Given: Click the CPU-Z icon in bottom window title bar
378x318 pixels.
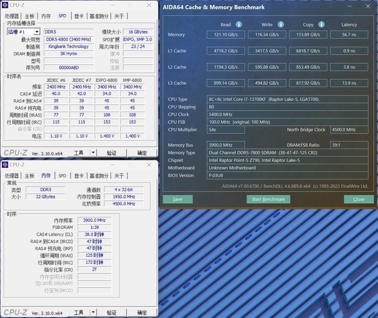Looking at the screenshot, I should (5, 165).
